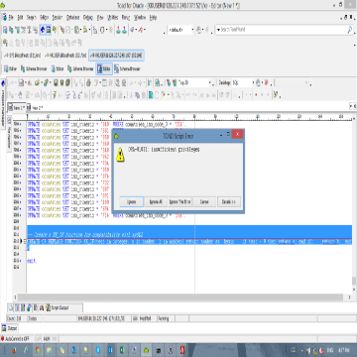Choose Ignore This Error in the dialog

(179, 201)
